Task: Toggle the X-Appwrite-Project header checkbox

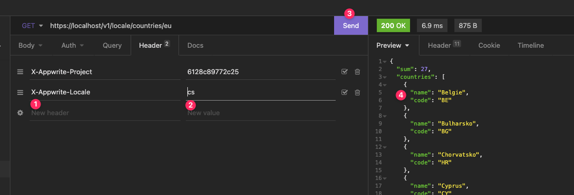Action: coord(345,72)
